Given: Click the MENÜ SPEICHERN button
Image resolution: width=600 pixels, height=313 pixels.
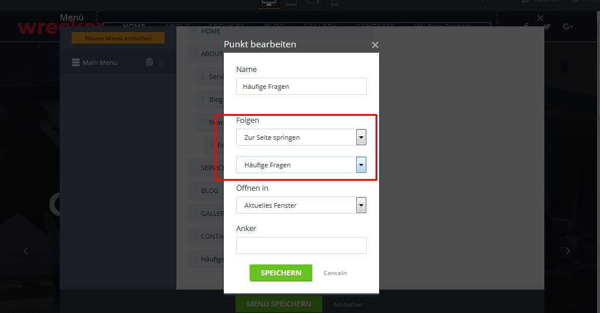Looking at the screenshot, I should (278, 304).
